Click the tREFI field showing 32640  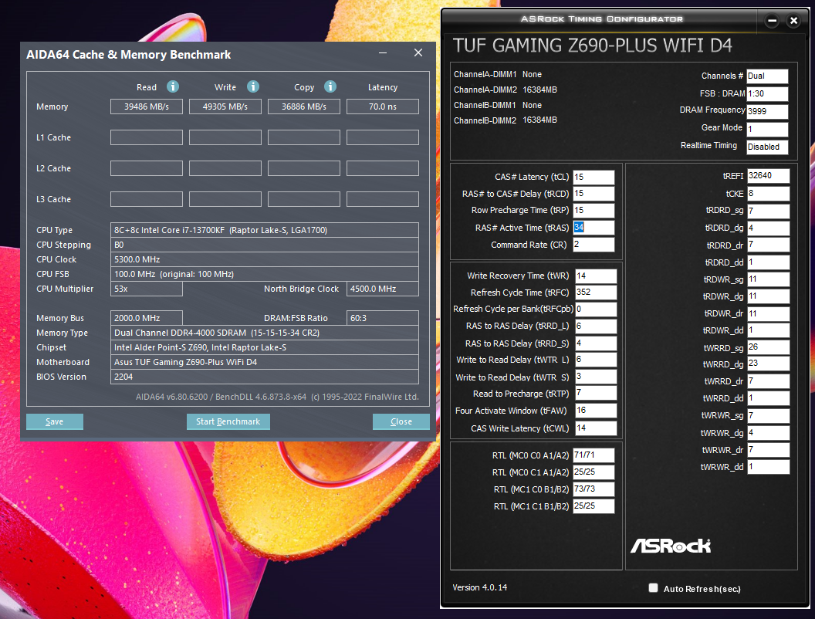[x=768, y=176]
